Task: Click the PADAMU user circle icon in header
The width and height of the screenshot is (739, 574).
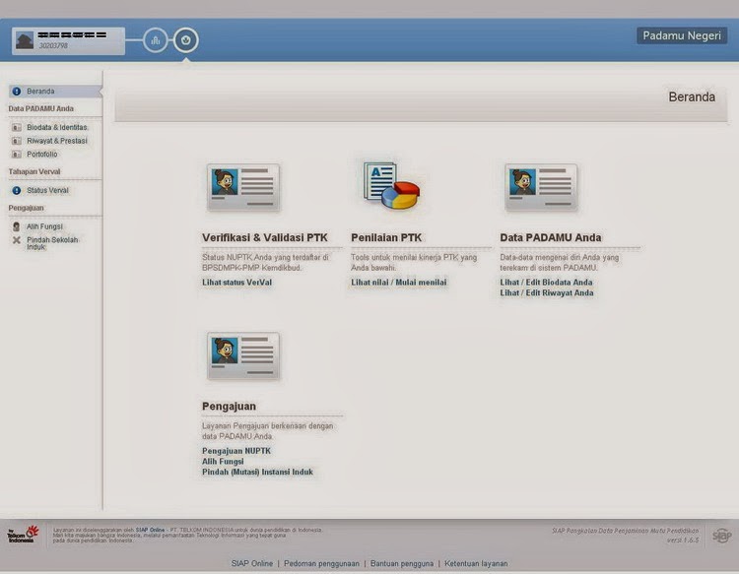Action: click(x=185, y=40)
